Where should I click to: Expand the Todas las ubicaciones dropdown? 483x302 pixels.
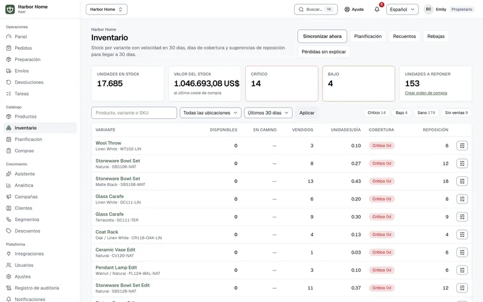point(210,113)
